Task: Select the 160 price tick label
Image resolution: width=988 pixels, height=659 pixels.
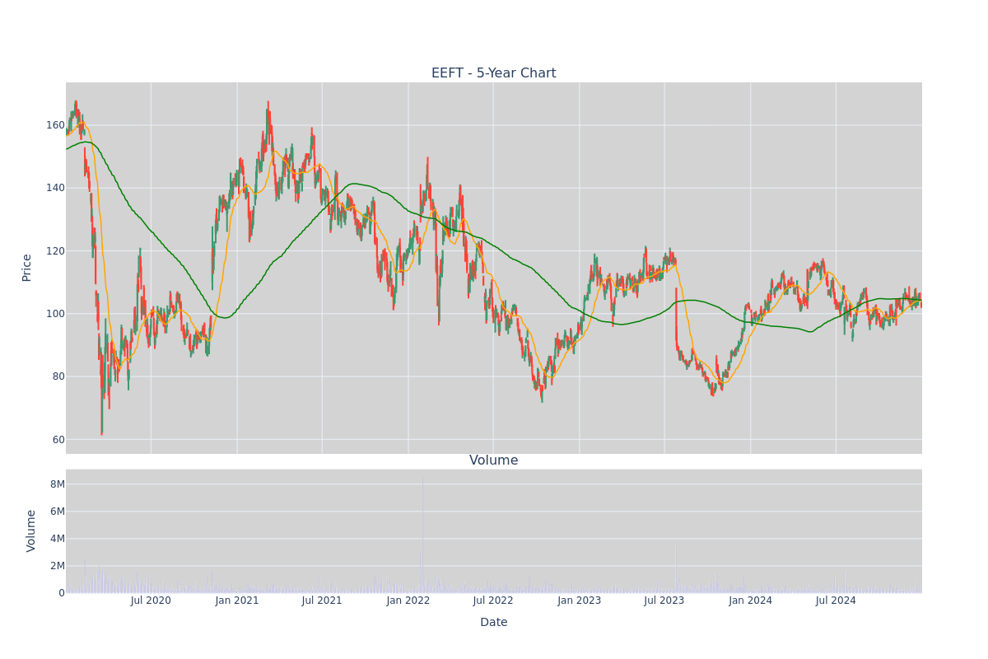Action: [55, 125]
